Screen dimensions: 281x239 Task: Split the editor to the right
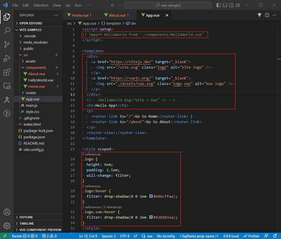click(x=267, y=15)
